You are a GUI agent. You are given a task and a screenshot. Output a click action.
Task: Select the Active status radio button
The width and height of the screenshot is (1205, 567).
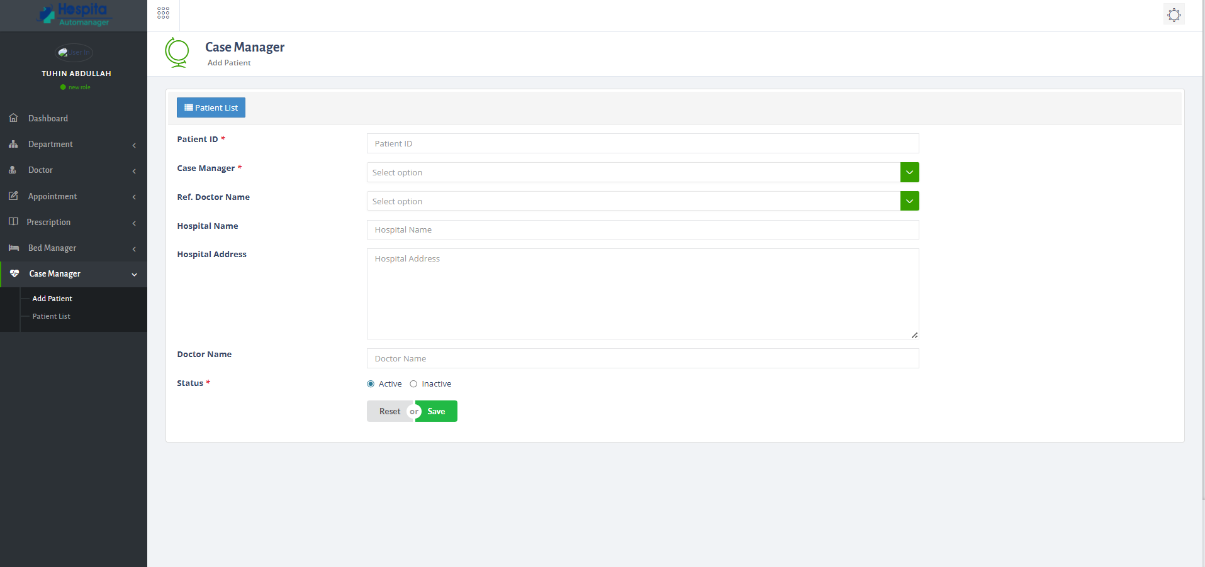pyautogui.click(x=370, y=383)
